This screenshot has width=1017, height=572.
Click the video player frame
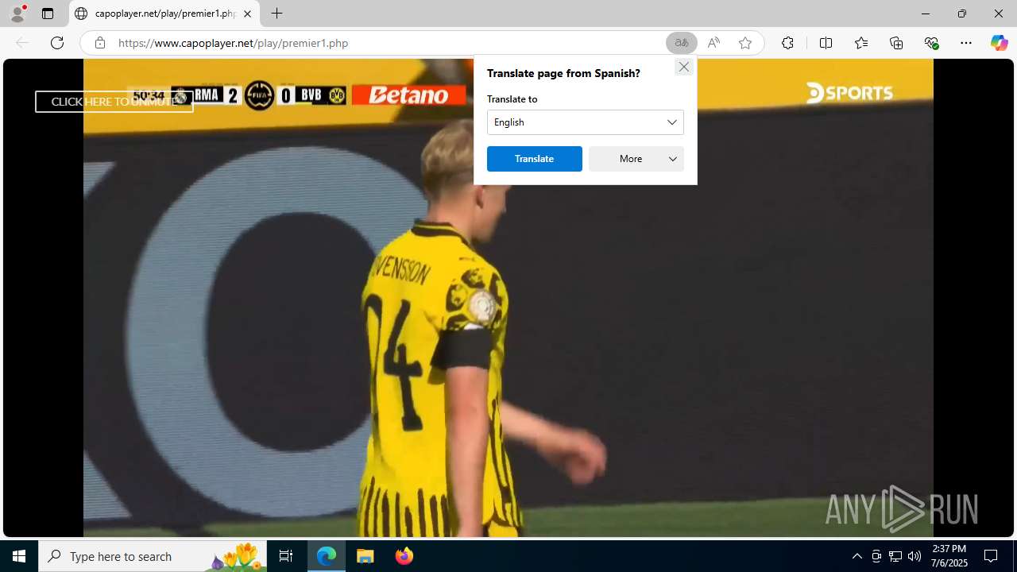coord(508,298)
